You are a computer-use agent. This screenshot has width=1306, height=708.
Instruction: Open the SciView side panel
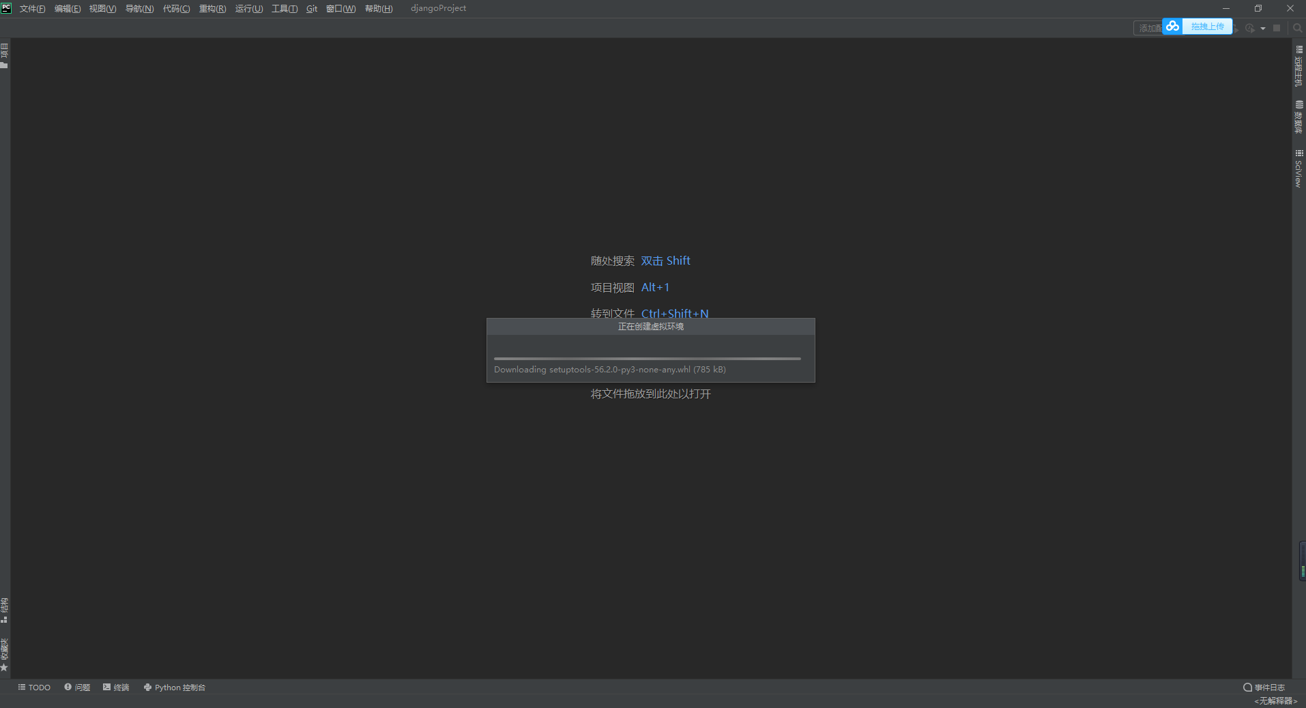pos(1298,168)
